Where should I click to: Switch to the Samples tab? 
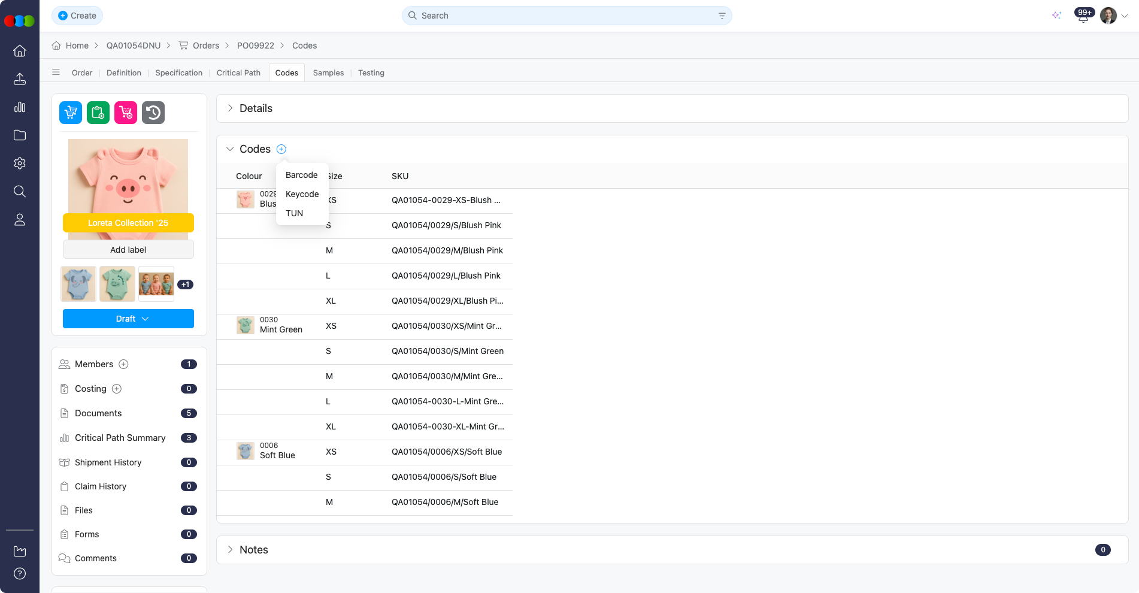coord(328,72)
